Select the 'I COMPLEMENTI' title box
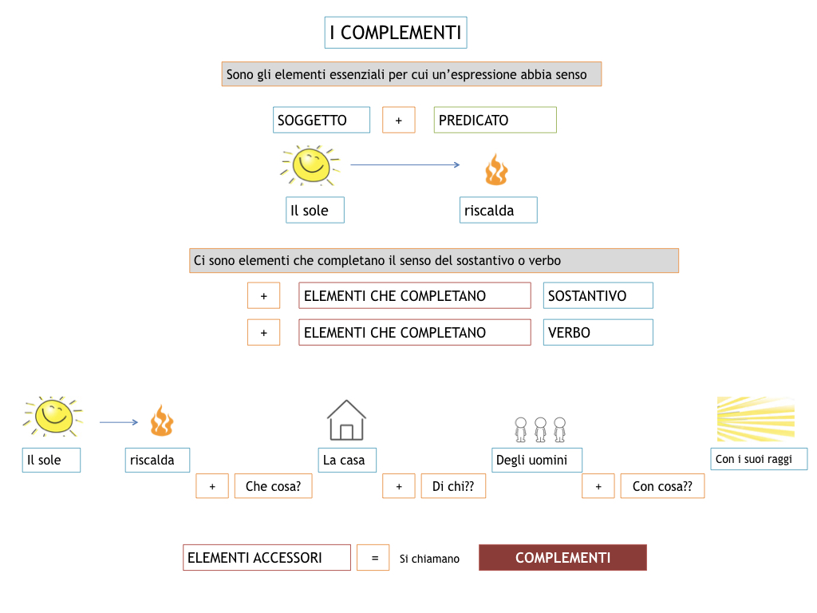817x613 pixels. click(396, 32)
